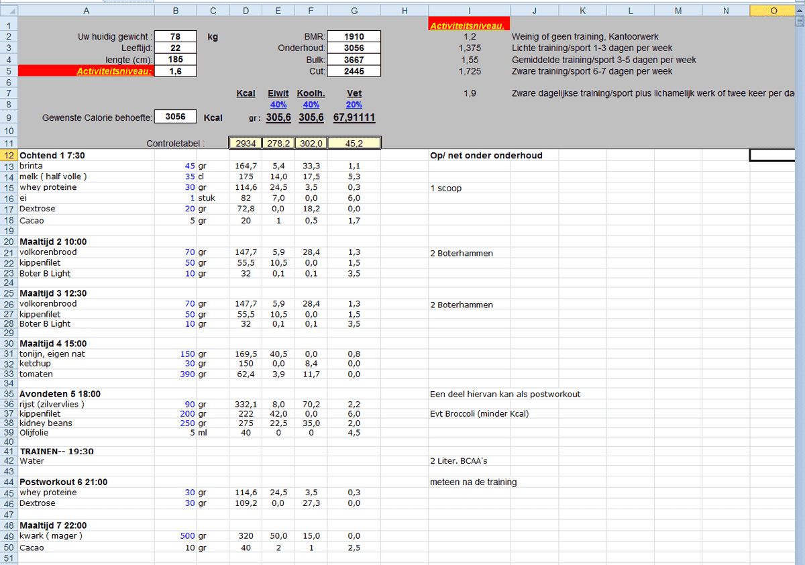Open the 20% link under Vet

[x=354, y=104]
